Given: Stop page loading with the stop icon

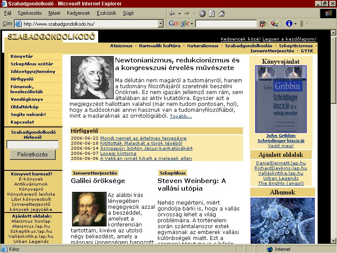Looking at the screenshot, I should pos(202,13).
